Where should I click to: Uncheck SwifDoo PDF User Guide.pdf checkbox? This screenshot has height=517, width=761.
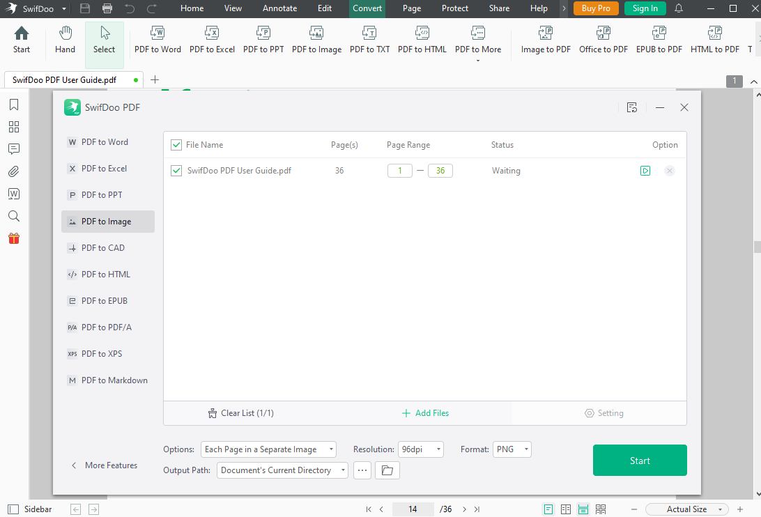click(176, 171)
